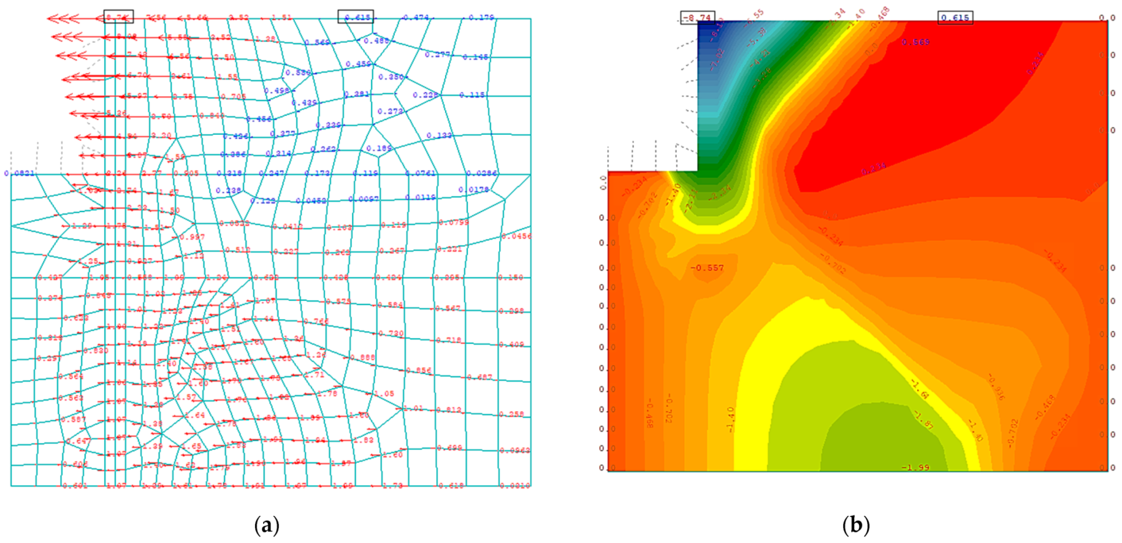Select the 0.888 displacement value in mesh
This screenshot has width=1122, height=543.
click(363, 357)
